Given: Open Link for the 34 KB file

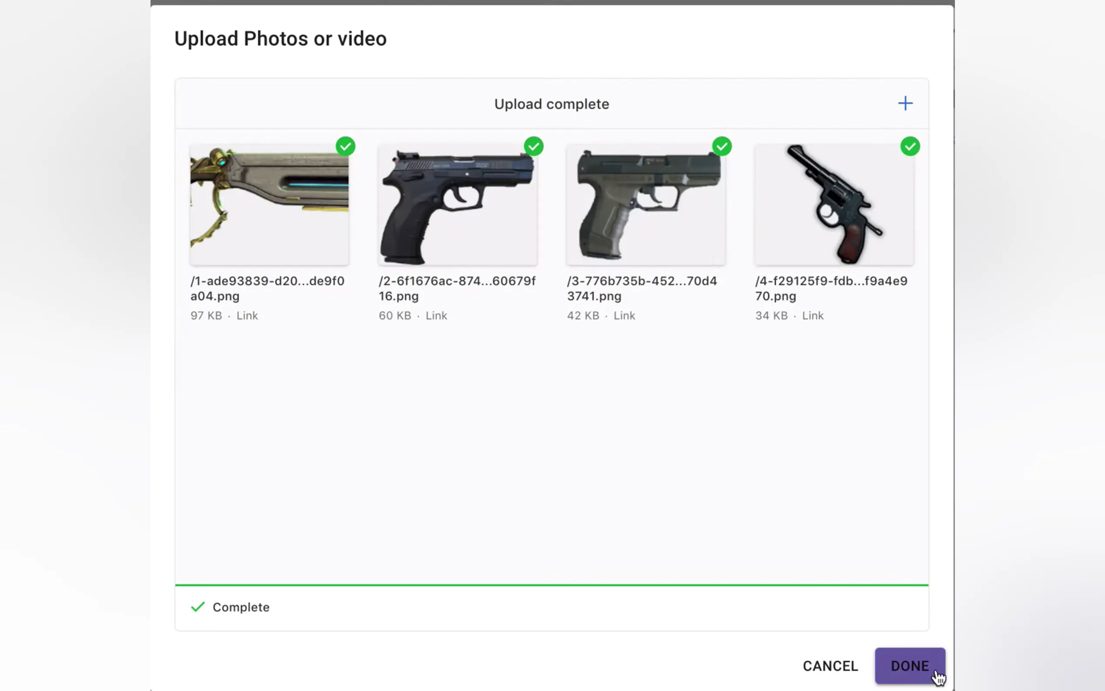Looking at the screenshot, I should tap(813, 316).
